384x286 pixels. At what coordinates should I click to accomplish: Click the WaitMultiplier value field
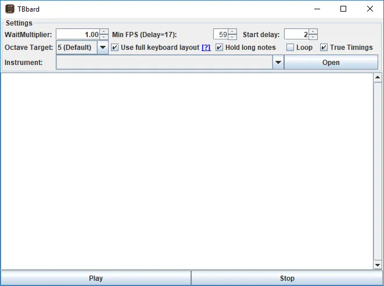[78, 34]
